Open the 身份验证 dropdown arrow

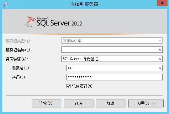pyautogui.click(x=160, y=59)
